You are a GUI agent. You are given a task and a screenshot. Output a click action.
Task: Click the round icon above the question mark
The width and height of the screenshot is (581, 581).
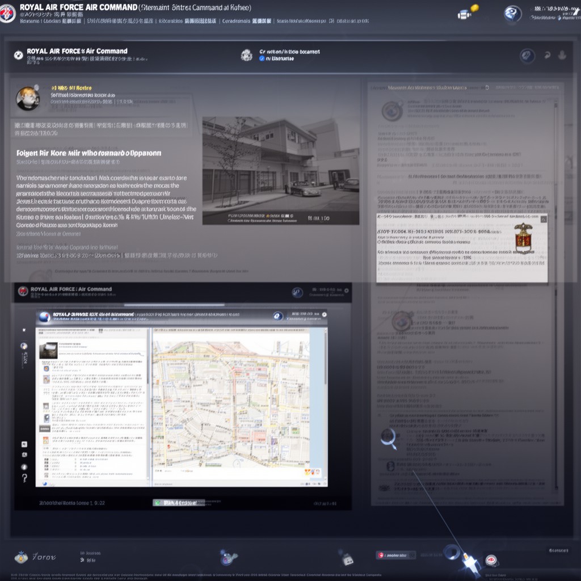pyautogui.click(x=24, y=467)
